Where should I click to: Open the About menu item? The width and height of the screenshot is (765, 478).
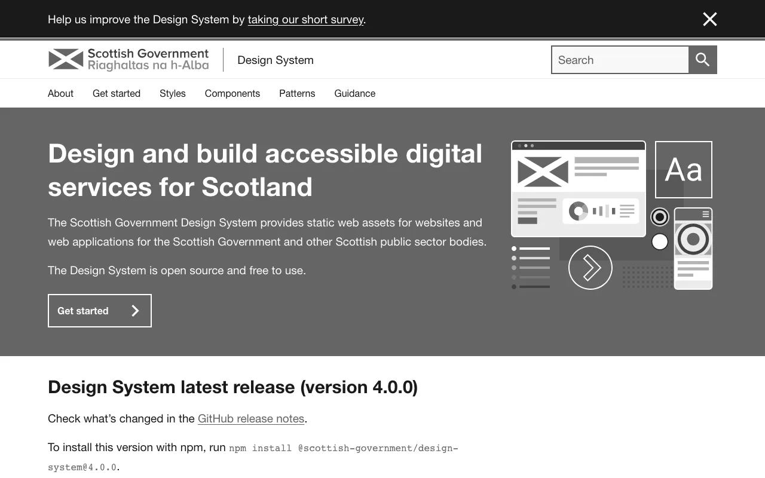coord(60,93)
